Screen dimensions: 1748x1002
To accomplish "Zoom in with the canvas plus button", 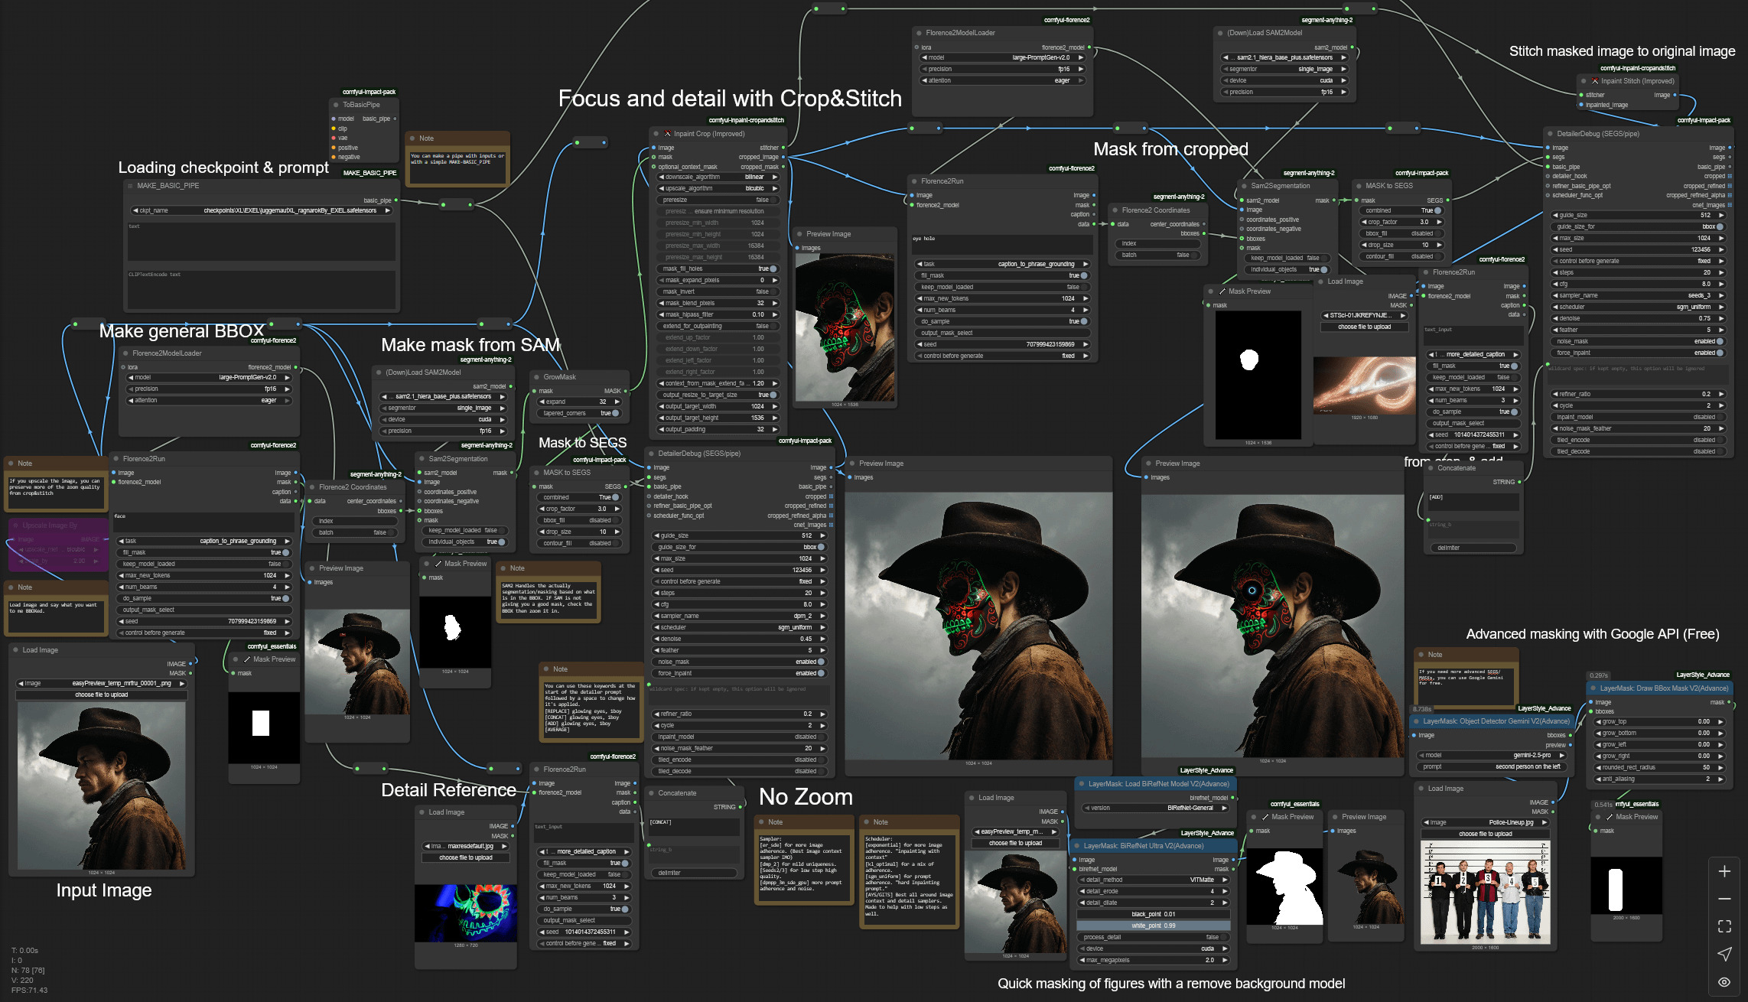I will coord(1724,871).
